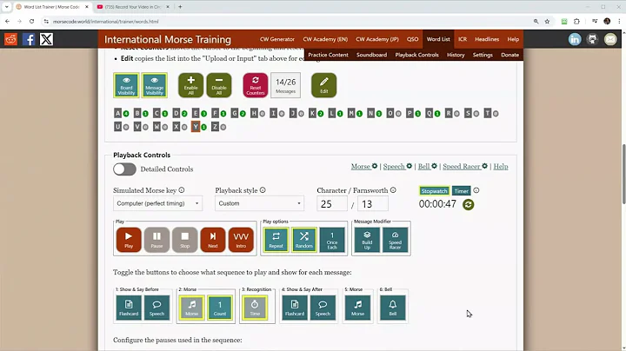Viewport: 626px width, 351px height.
Task: Go to History submenu item
Action: click(x=456, y=55)
